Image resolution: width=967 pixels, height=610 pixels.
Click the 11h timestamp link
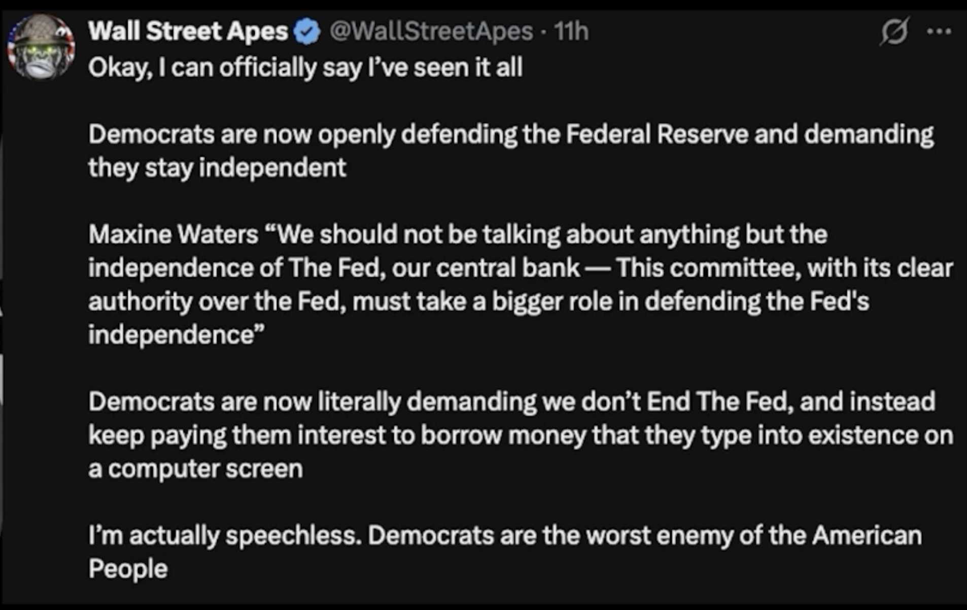click(x=571, y=31)
